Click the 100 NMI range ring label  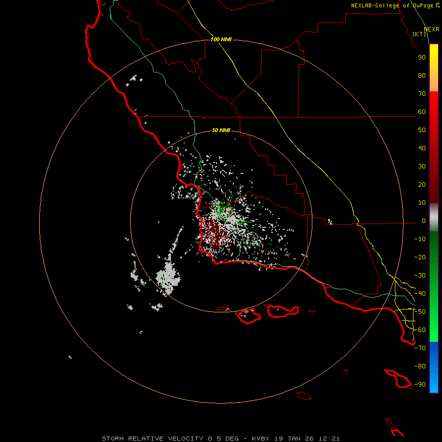point(221,39)
